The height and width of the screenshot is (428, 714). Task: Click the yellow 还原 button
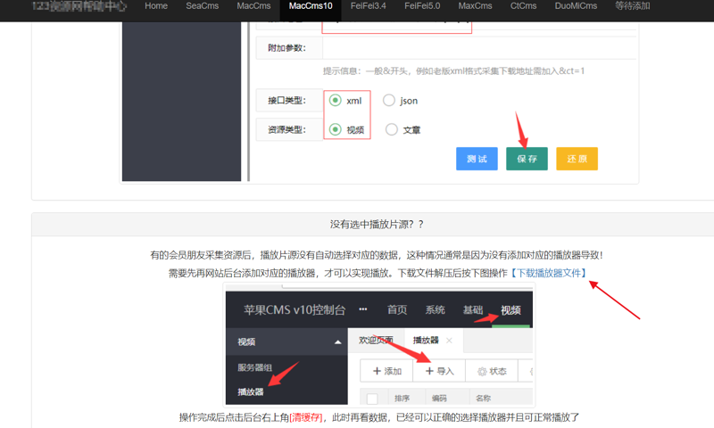577,159
